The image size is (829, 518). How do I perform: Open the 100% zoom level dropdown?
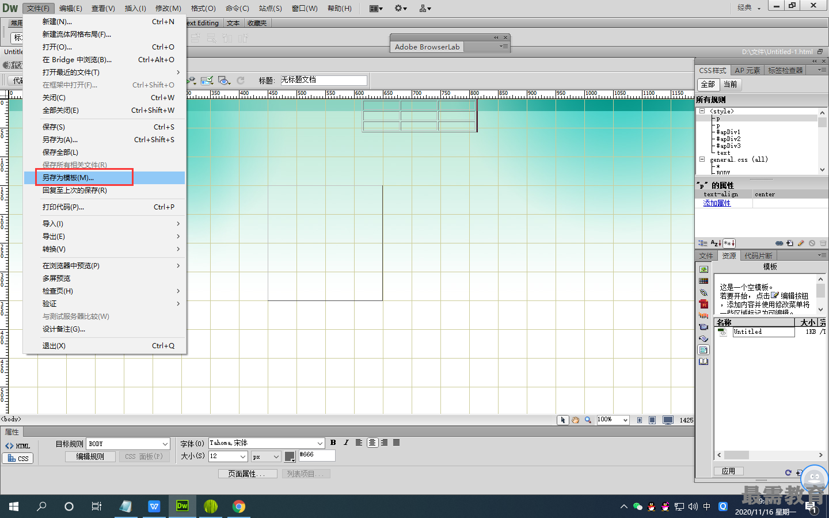625,420
